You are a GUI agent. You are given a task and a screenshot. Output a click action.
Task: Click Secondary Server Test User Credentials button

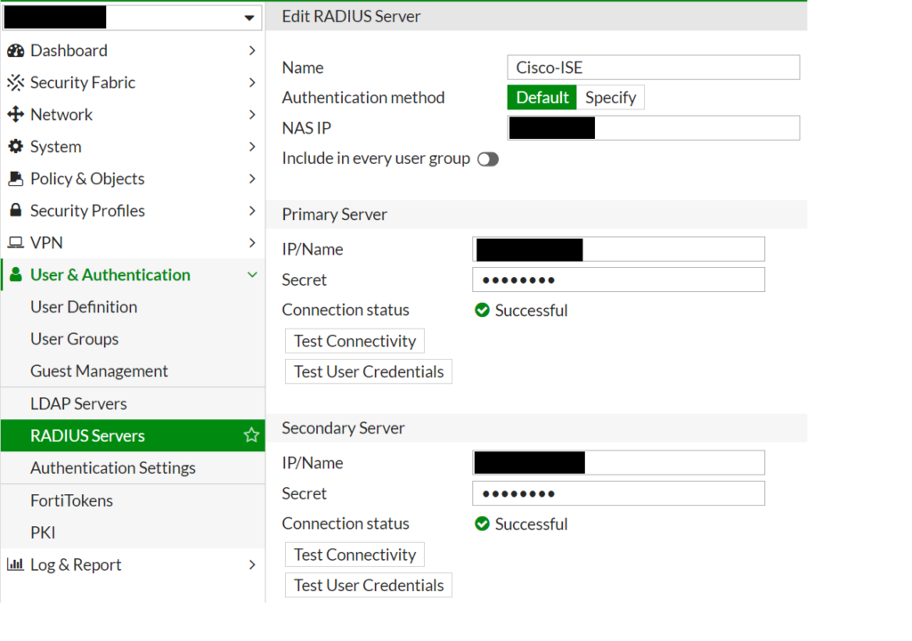[x=368, y=585]
